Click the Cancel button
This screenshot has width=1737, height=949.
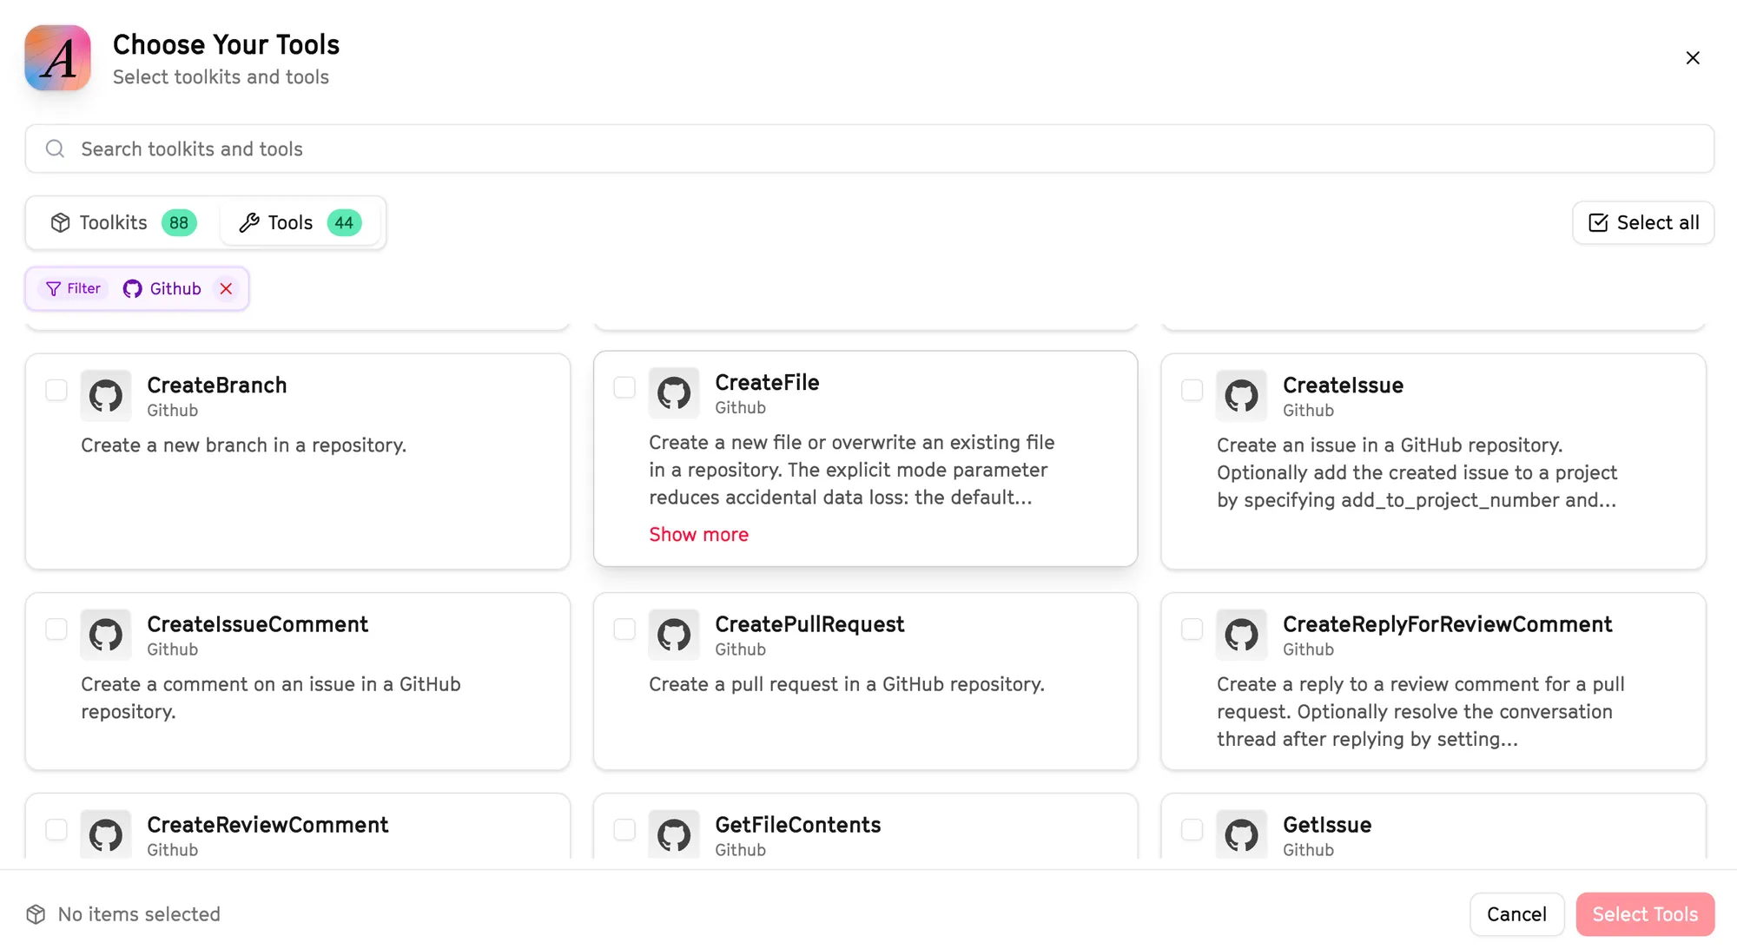1516,913
